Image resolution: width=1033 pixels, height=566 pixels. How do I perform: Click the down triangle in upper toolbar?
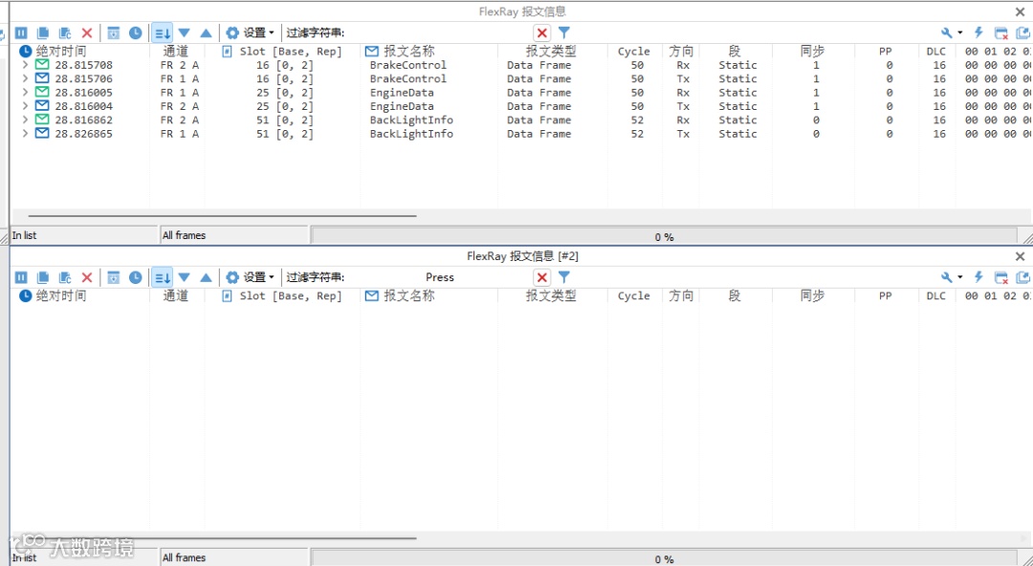184,33
